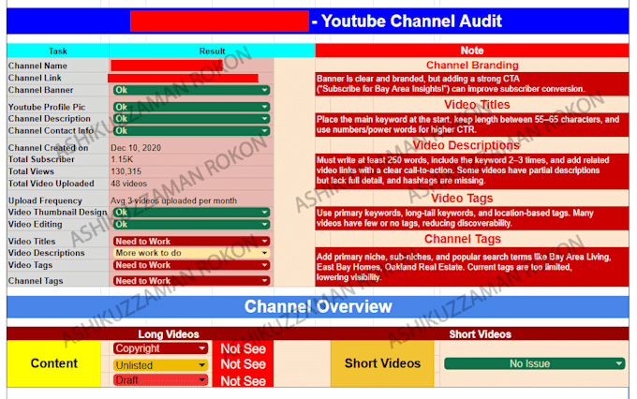
Task: Click the Channel Created on label
Action: [49, 148]
